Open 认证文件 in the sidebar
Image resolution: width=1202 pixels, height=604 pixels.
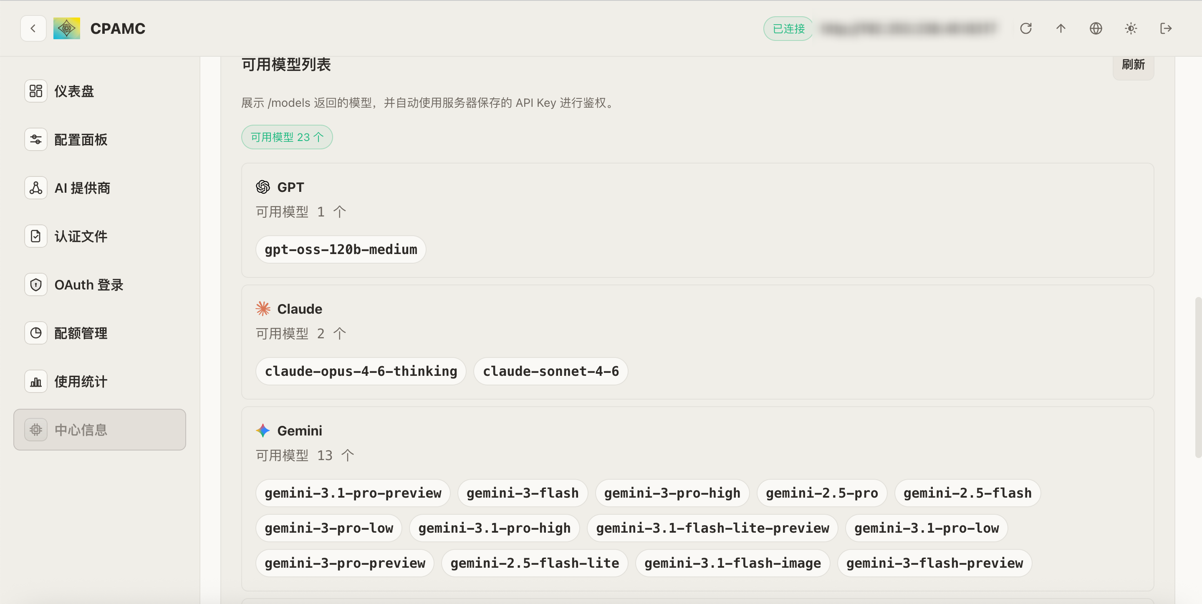click(80, 237)
